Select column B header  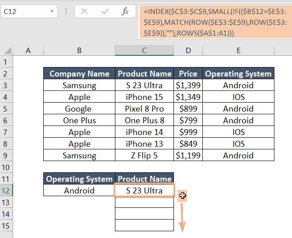pyautogui.click(x=79, y=50)
